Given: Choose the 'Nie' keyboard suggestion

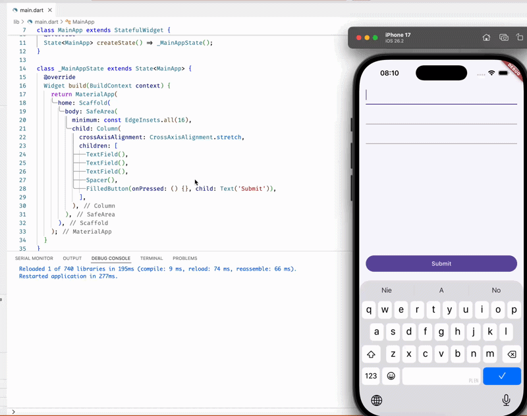Looking at the screenshot, I should pos(387,290).
